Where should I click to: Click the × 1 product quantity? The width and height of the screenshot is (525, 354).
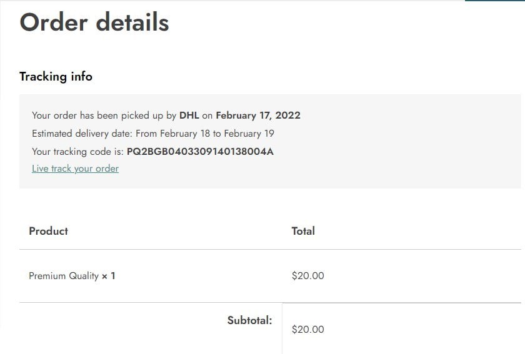pos(109,276)
